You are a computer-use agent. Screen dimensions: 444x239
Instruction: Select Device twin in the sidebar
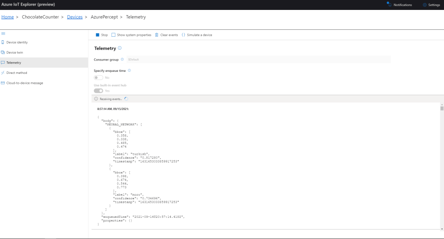coord(15,52)
